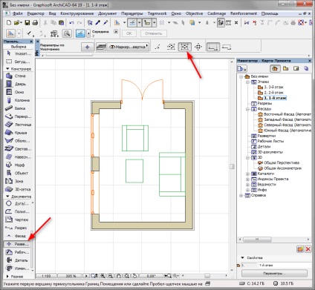Select the Лестница (Stair) tool
The width and height of the screenshot is (315, 290).
point(18,125)
